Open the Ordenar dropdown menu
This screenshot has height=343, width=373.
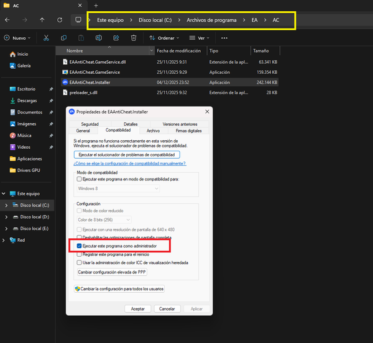[x=165, y=38]
